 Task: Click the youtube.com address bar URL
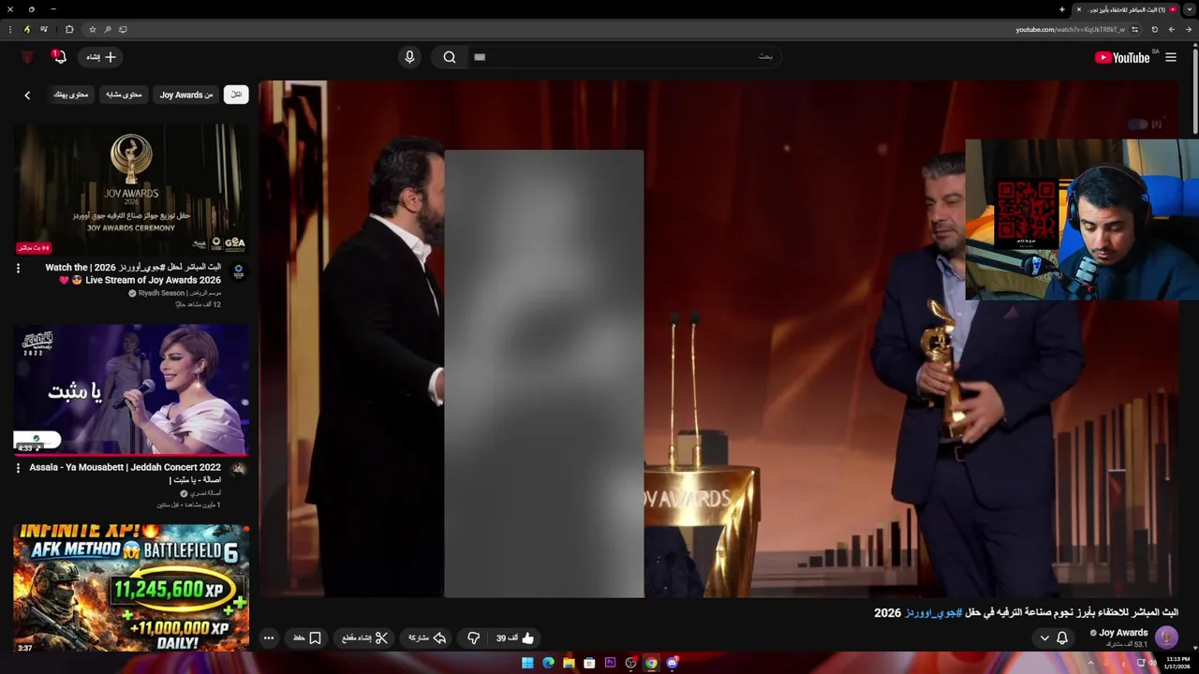click(x=1070, y=29)
